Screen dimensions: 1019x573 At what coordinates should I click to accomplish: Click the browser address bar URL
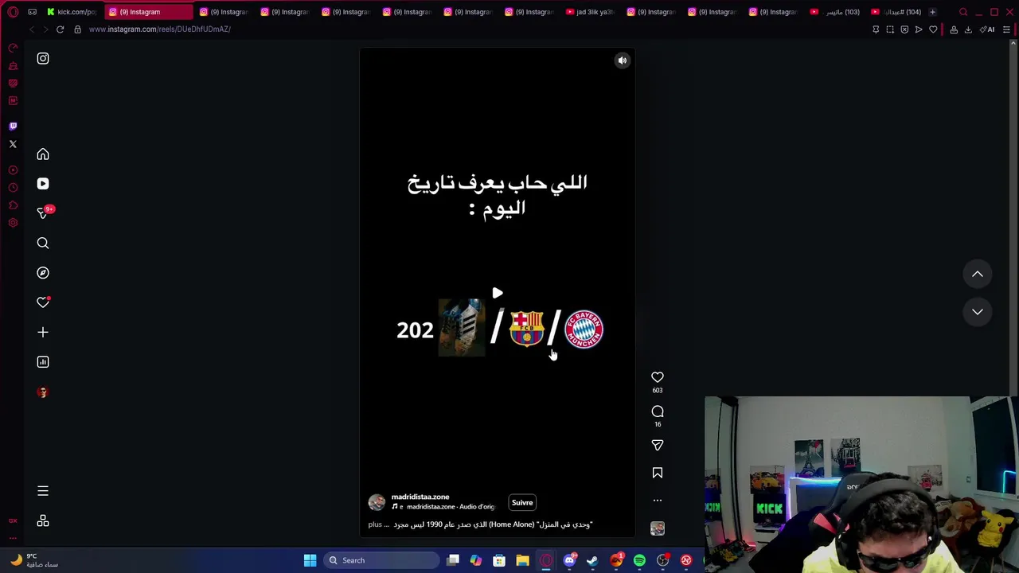159,29
